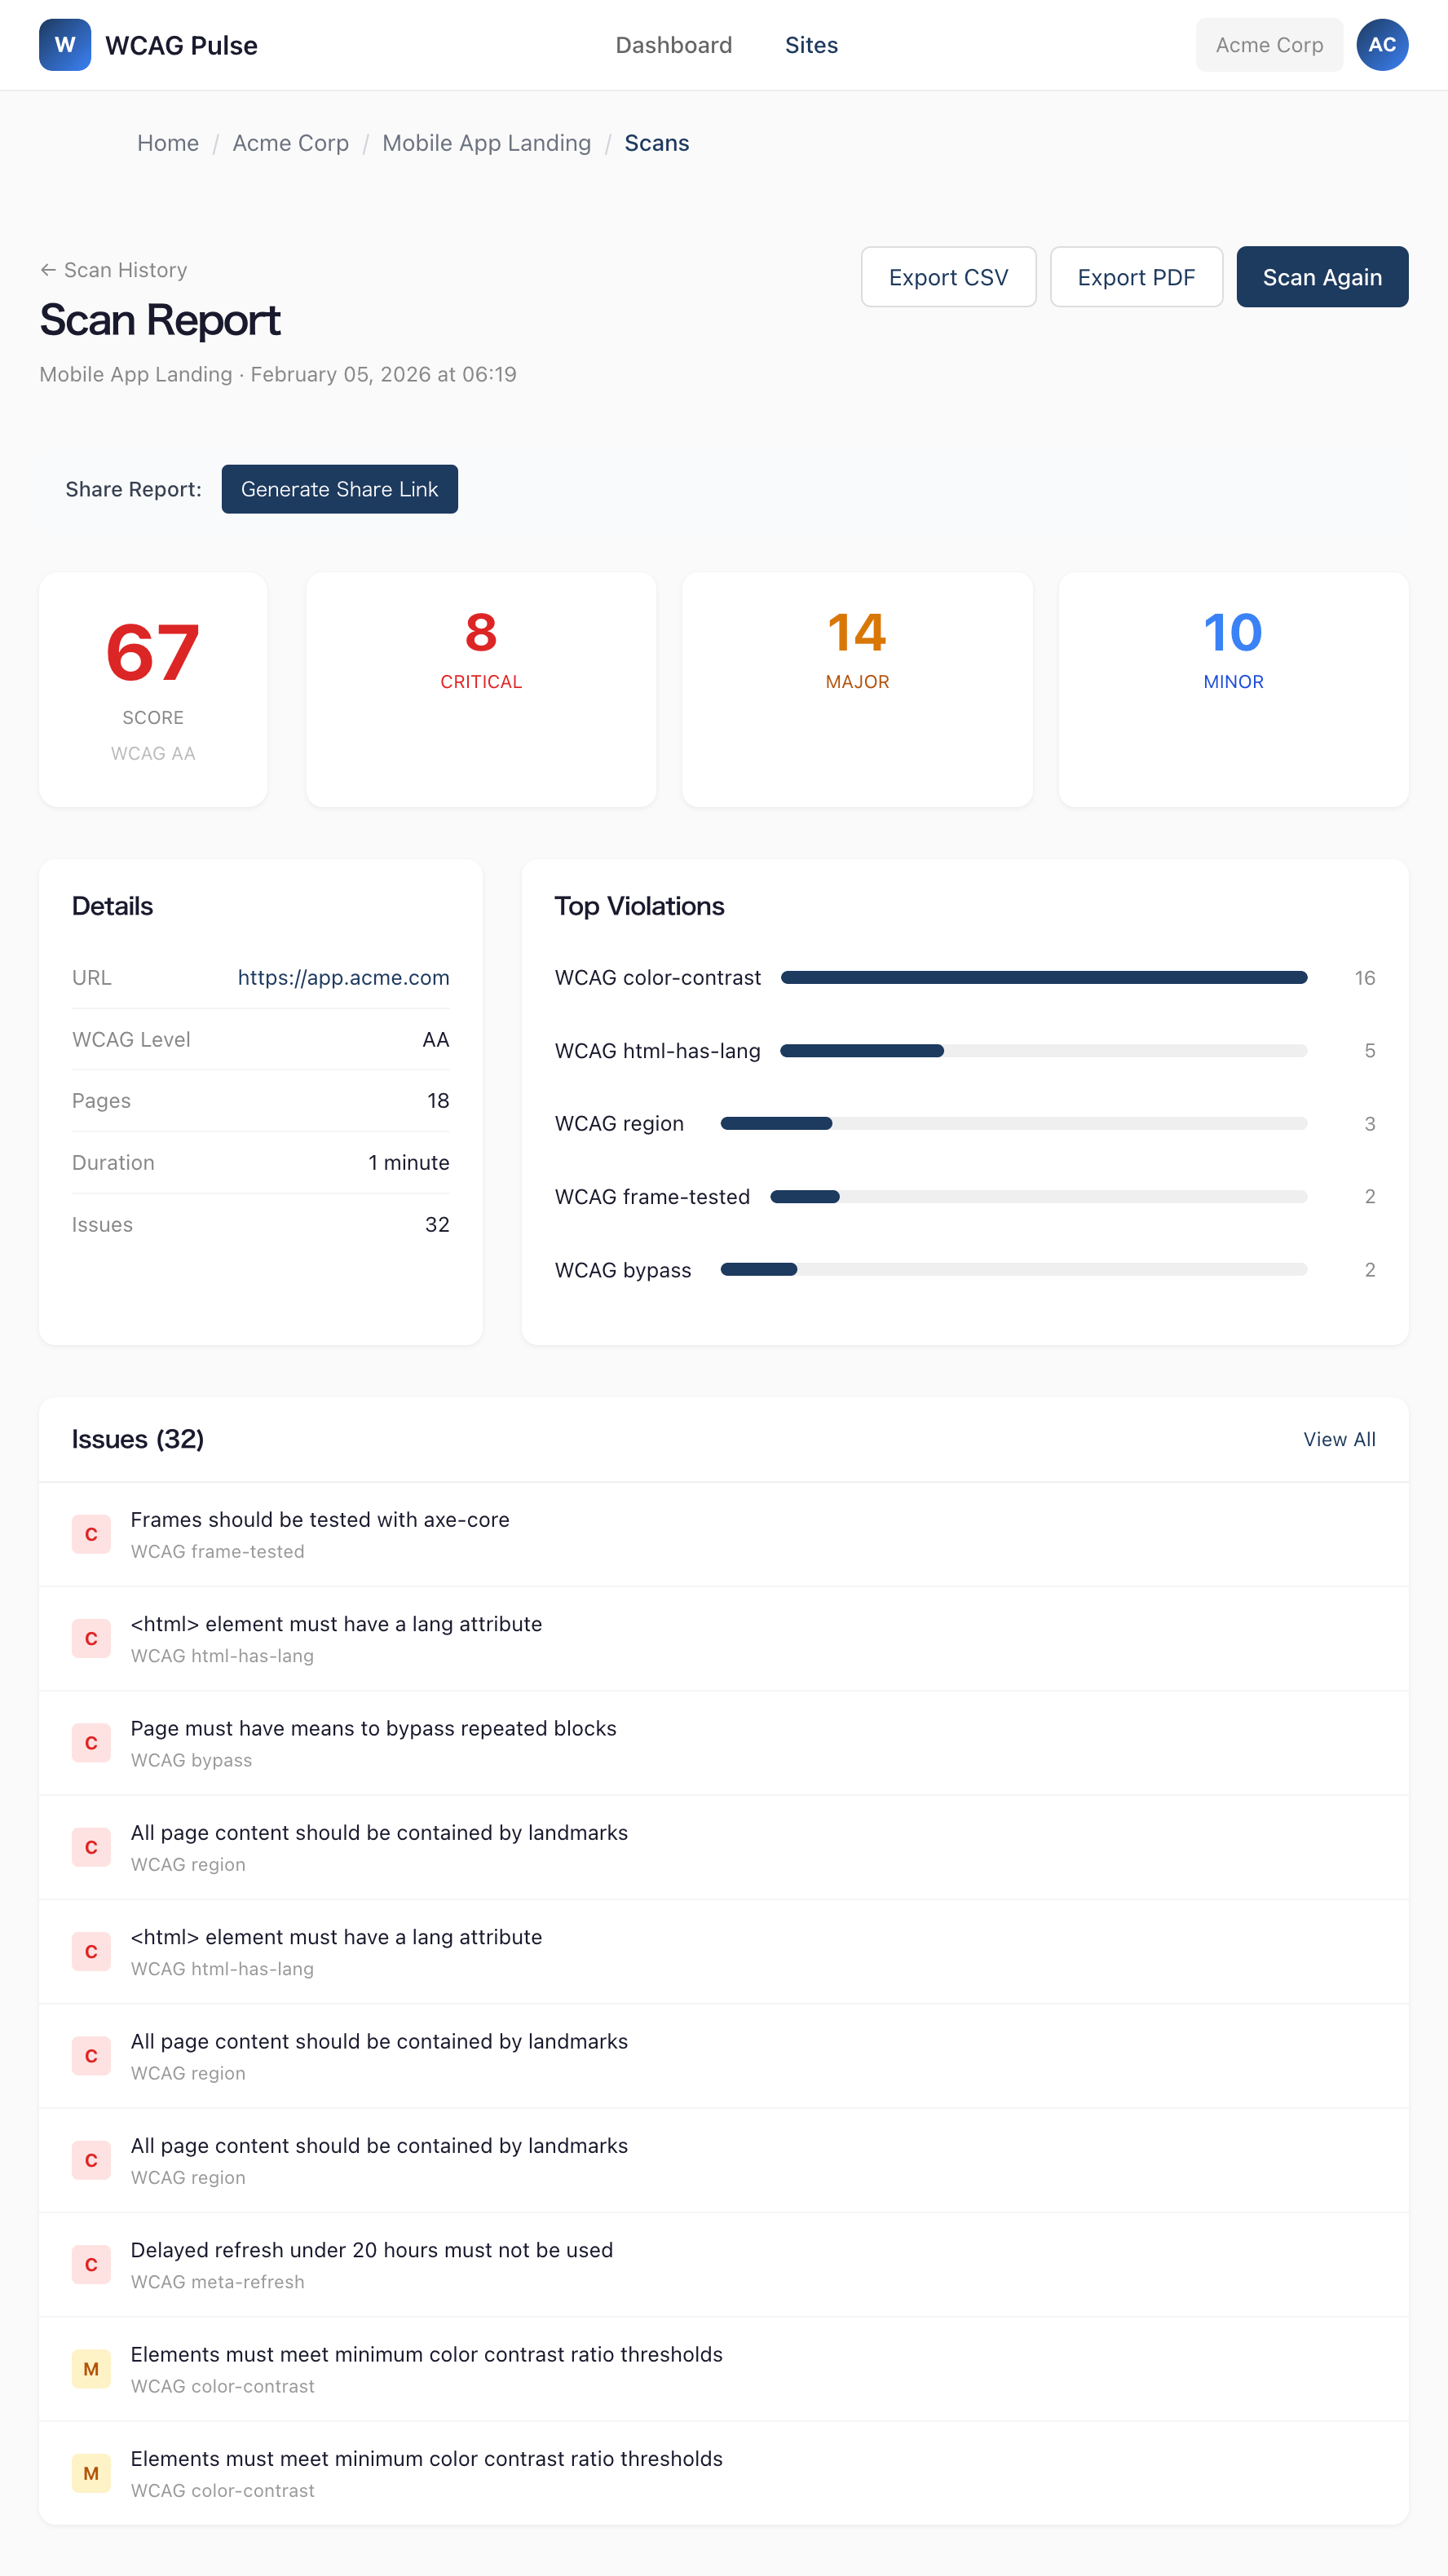Click the critical severity badge on frame-tested issue
This screenshot has height=2576, width=1448.
click(x=91, y=1534)
